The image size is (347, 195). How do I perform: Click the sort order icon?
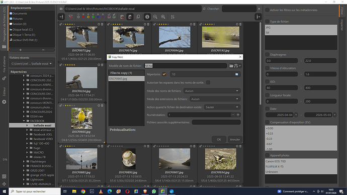point(172,17)
